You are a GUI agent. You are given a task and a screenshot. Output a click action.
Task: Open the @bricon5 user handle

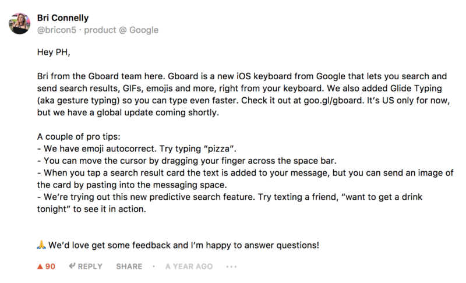57,30
